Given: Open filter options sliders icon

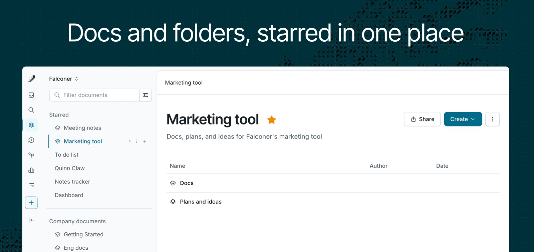Looking at the screenshot, I should (x=146, y=95).
